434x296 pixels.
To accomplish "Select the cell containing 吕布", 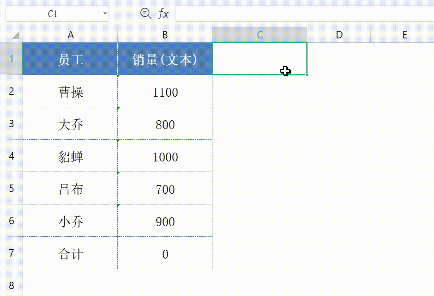I will (x=70, y=188).
